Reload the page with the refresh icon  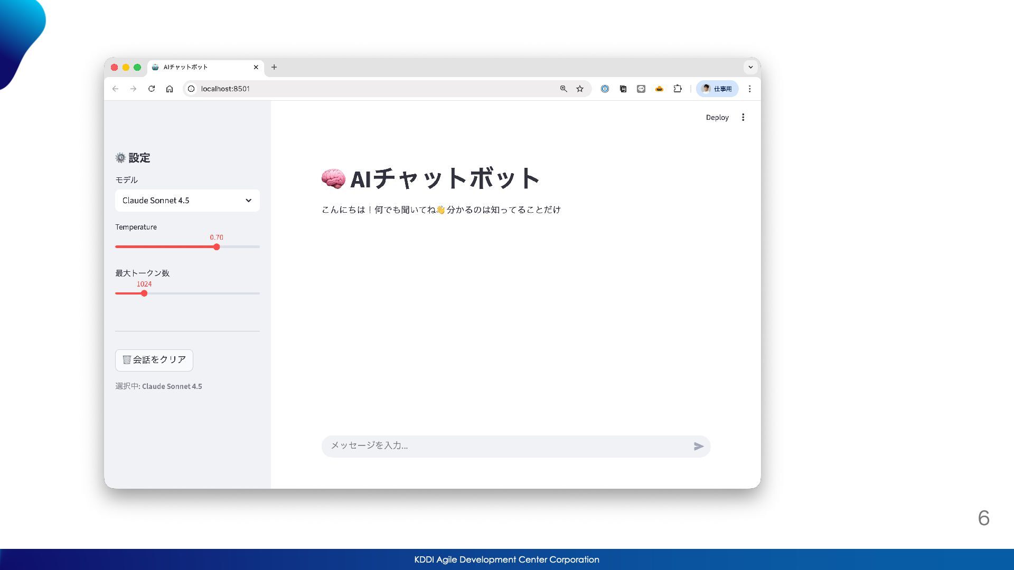coord(152,89)
